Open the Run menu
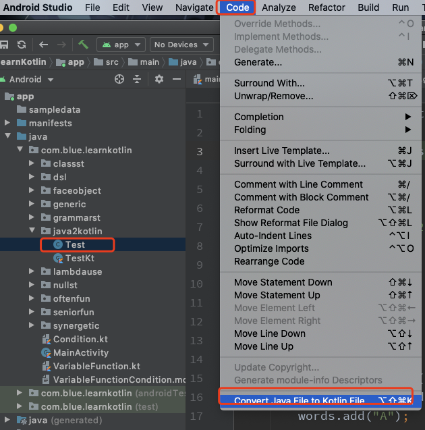This screenshot has height=430, width=425. point(400,7)
